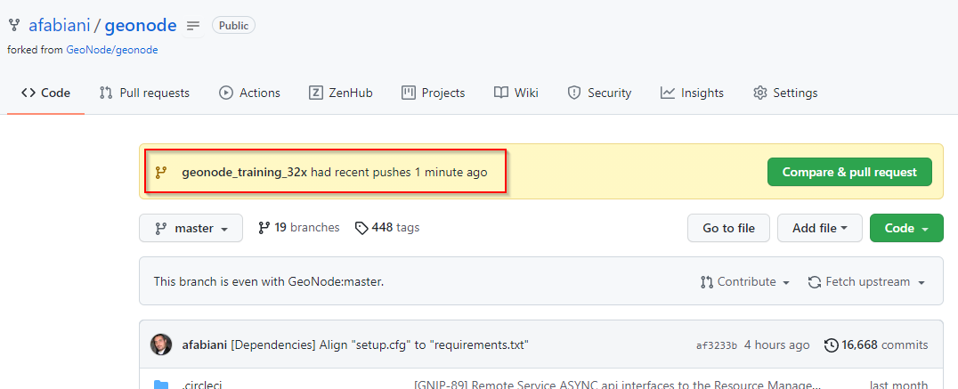
Task: Open the afabiani owner link
Action: pyautogui.click(x=60, y=26)
